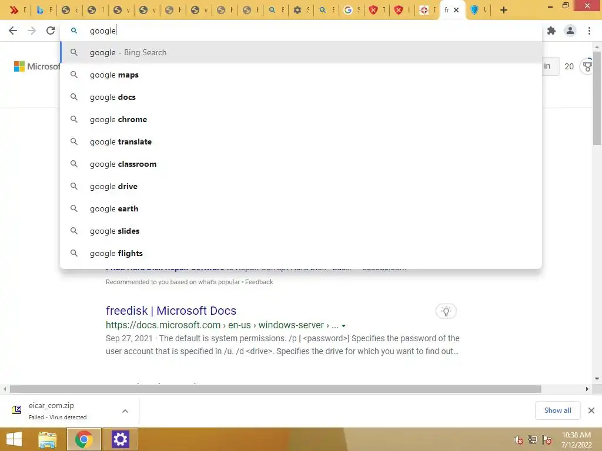Click the docs.microsoft.com result URL
Image resolution: width=602 pixels, height=451 pixels.
222,325
